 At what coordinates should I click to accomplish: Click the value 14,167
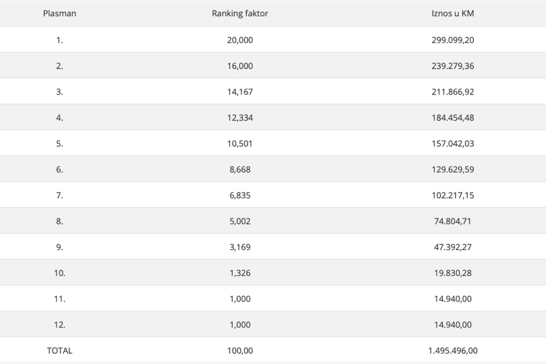(240, 92)
